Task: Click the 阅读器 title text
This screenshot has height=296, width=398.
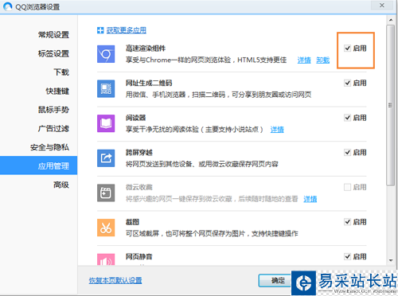Action: pyautogui.click(x=136, y=118)
